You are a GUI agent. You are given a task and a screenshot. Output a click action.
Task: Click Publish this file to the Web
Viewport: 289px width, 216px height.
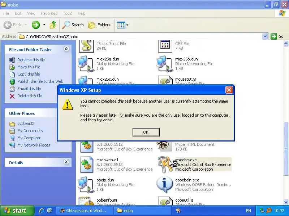40,81
